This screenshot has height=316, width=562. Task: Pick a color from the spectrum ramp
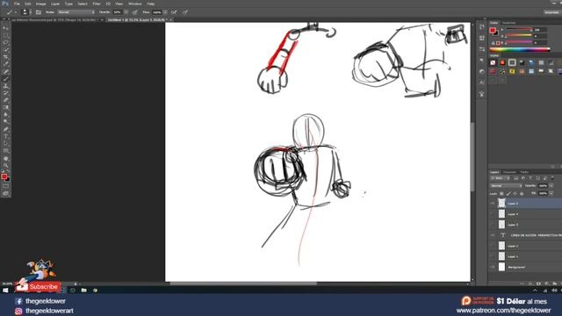click(x=519, y=50)
